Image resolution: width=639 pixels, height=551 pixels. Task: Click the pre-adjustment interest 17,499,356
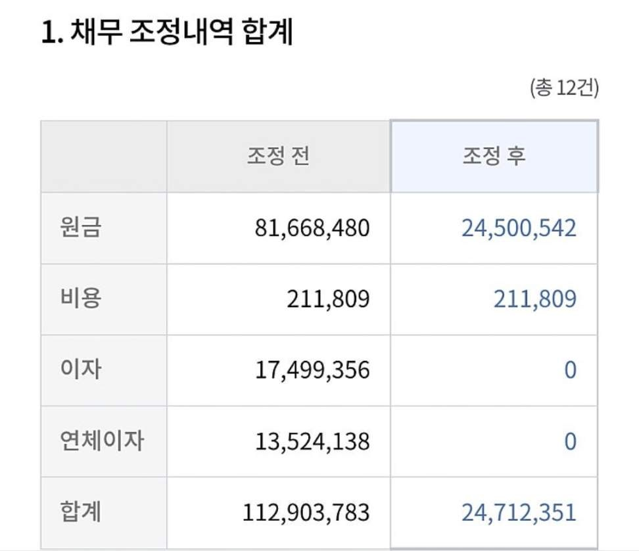tap(312, 370)
